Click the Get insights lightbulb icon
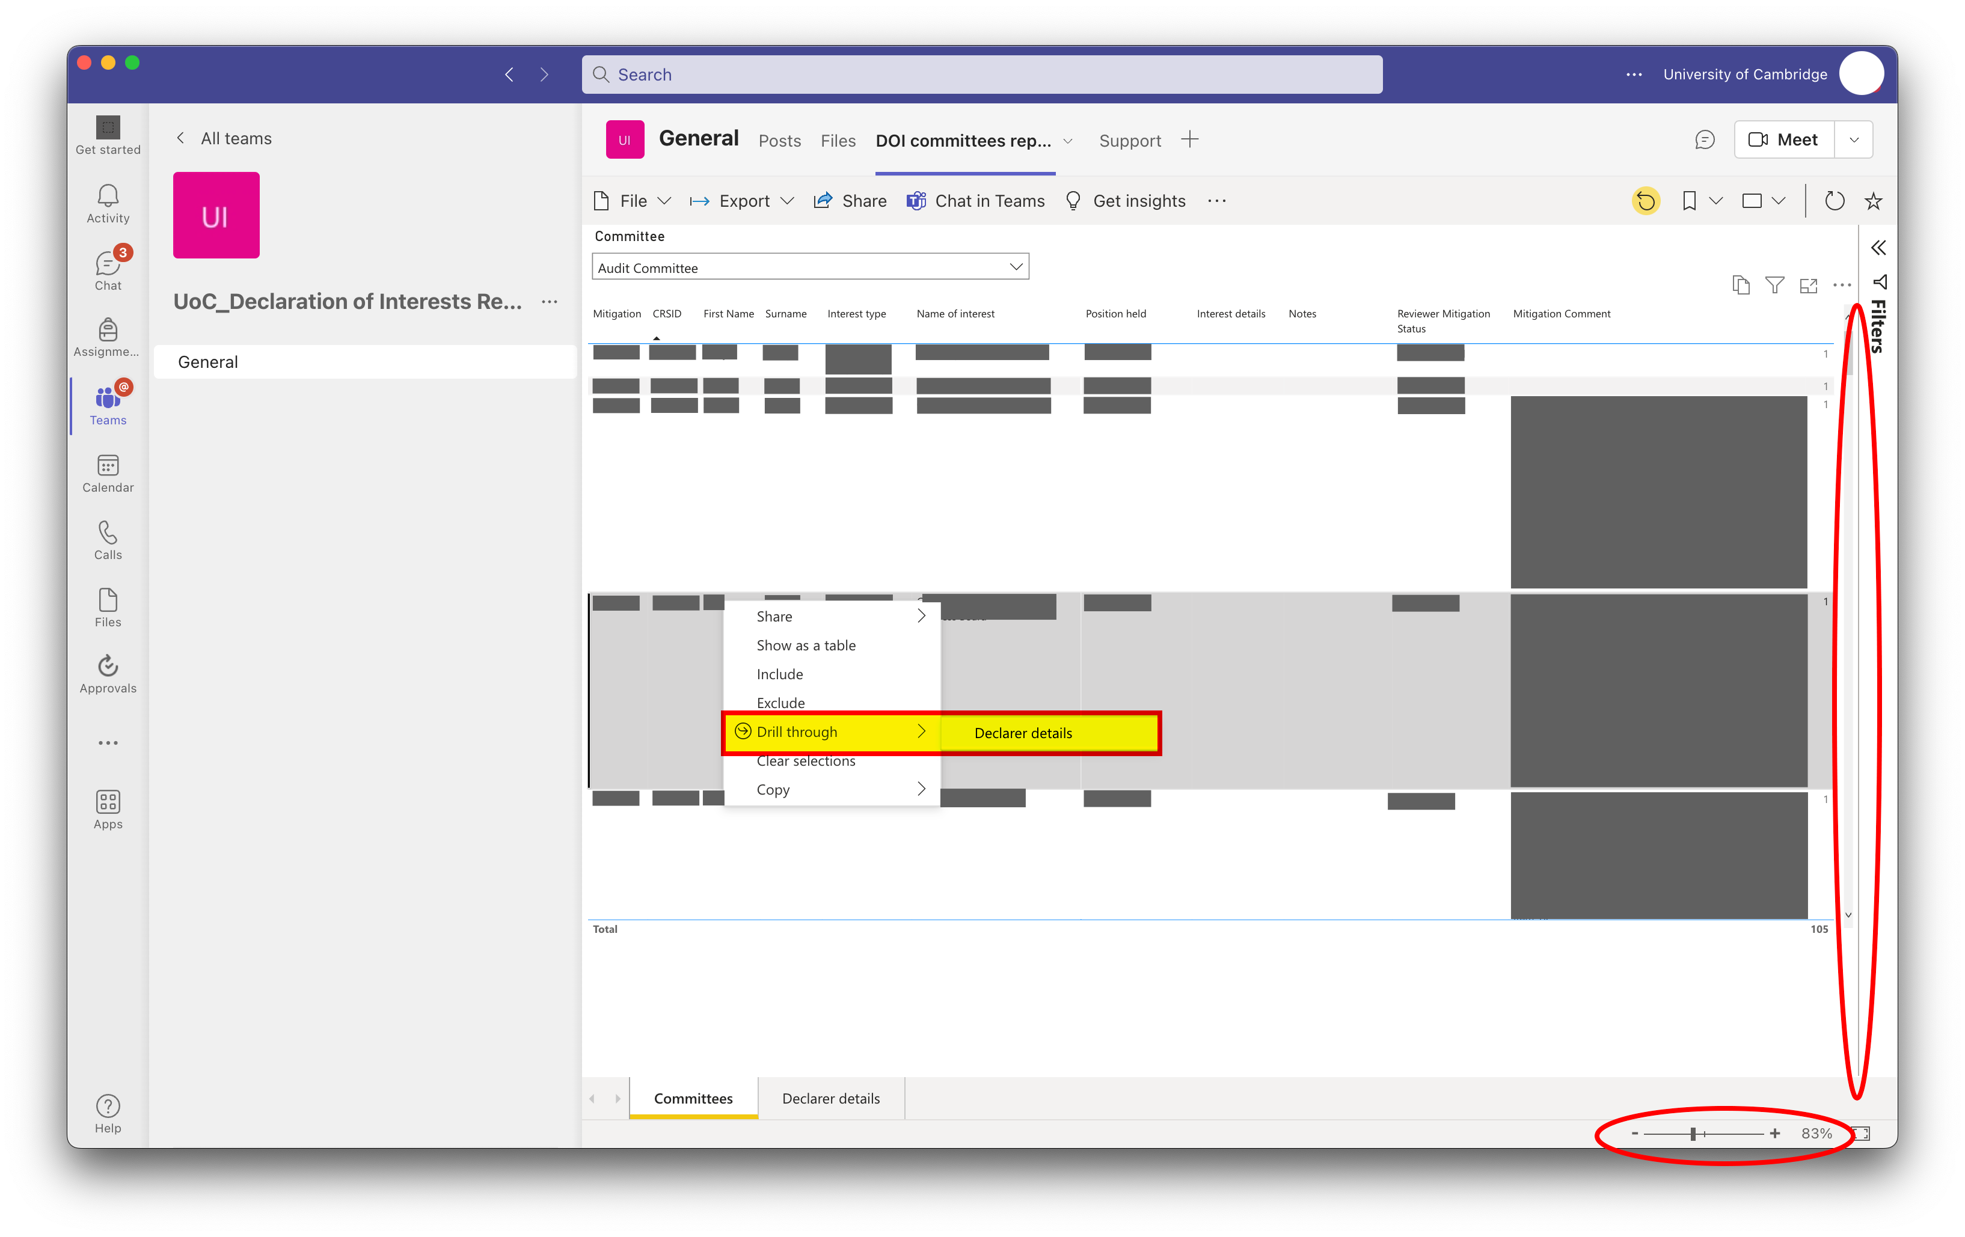This screenshot has height=1237, width=1965. coord(1073,200)
